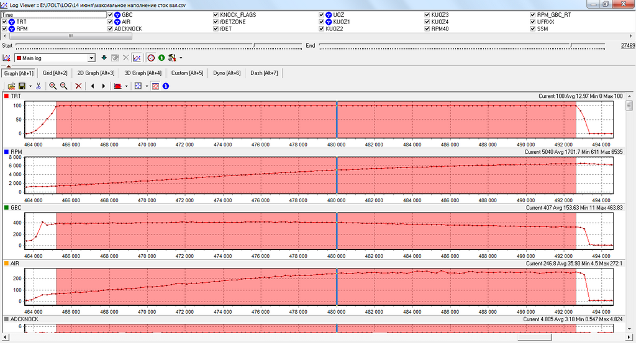This screenshot has height=343, width=636.
Task: Toggle the RPM_GBC_RT checkbox
Action: [x=533, y=14]
